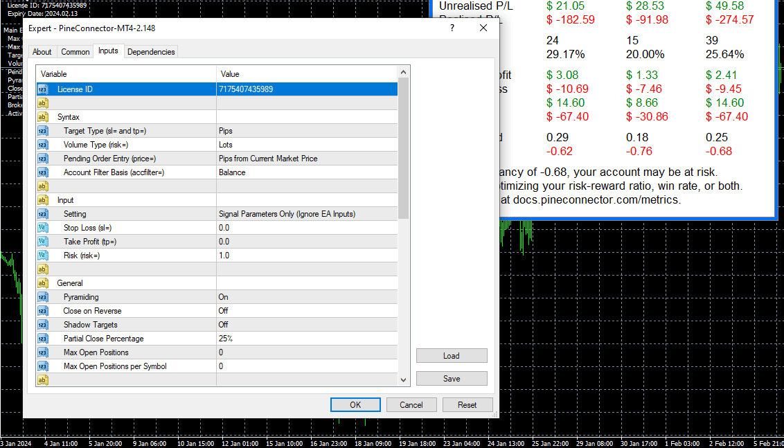The image size is (784, 448).
Task: Click icon beside Max Open Positions per Symbol
Action: click(x=43, y=366)
